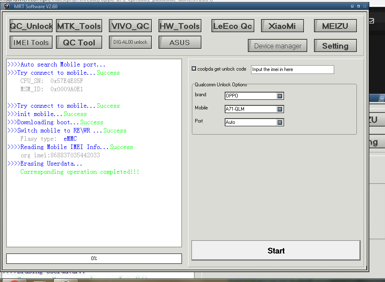
Task: Select 'Switch mobile to RE\WR' log line
Action: (x=67, y=130)
